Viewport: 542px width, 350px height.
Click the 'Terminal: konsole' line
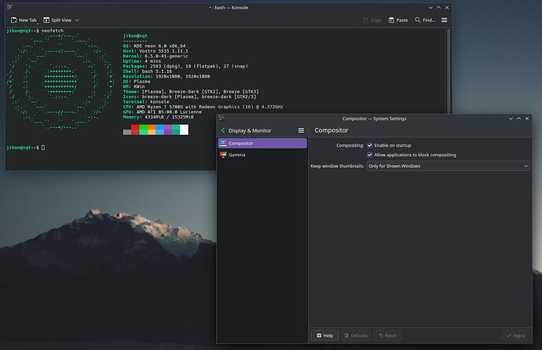pos(146,102)
